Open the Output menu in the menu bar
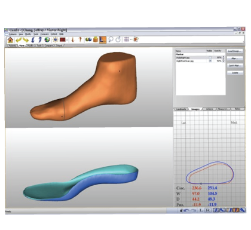This screenshot has width=251, height=230. (54, 34)
